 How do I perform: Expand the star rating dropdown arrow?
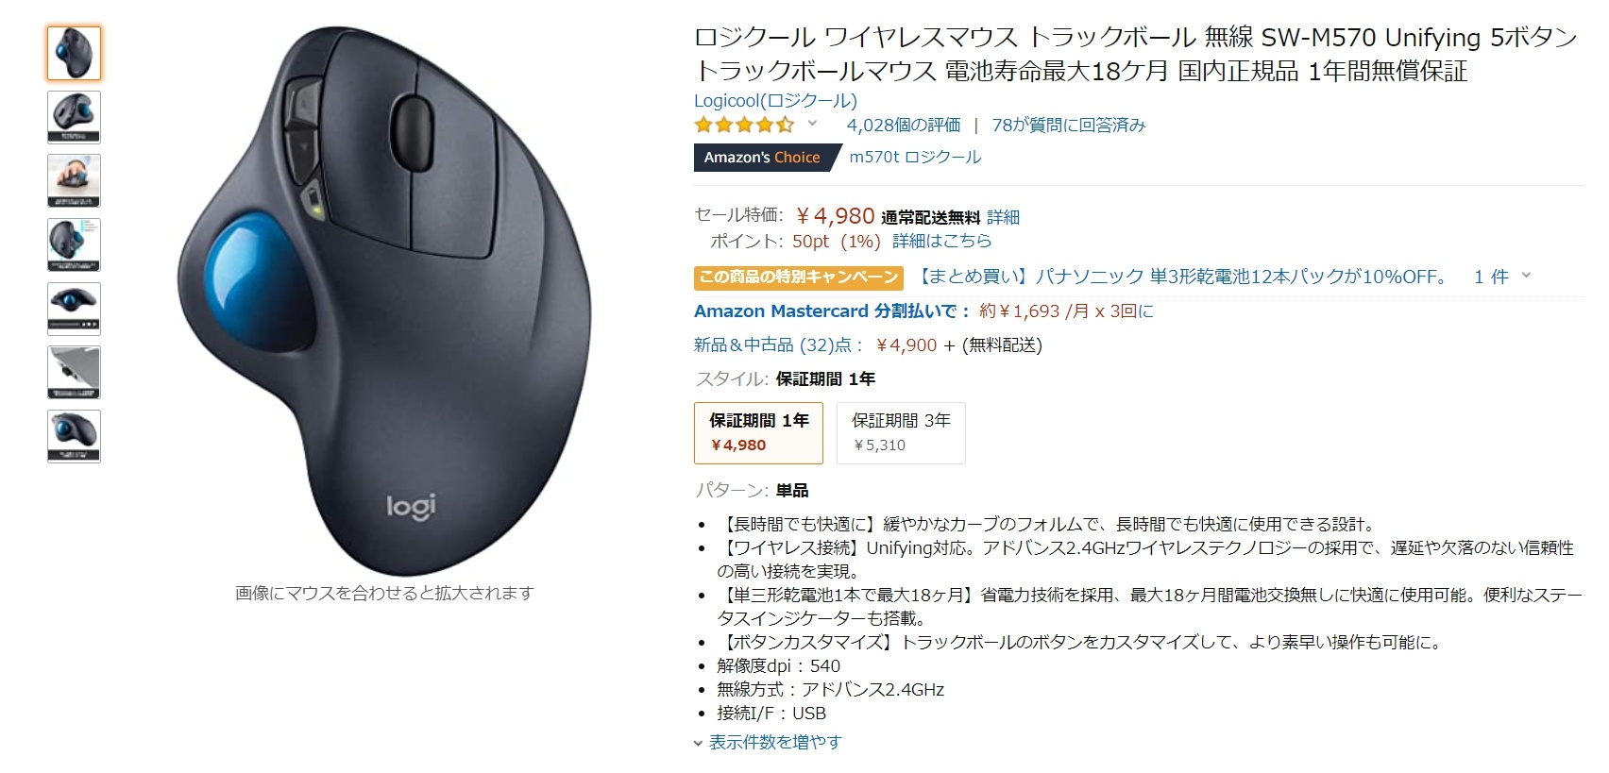(x=812, y=124)
